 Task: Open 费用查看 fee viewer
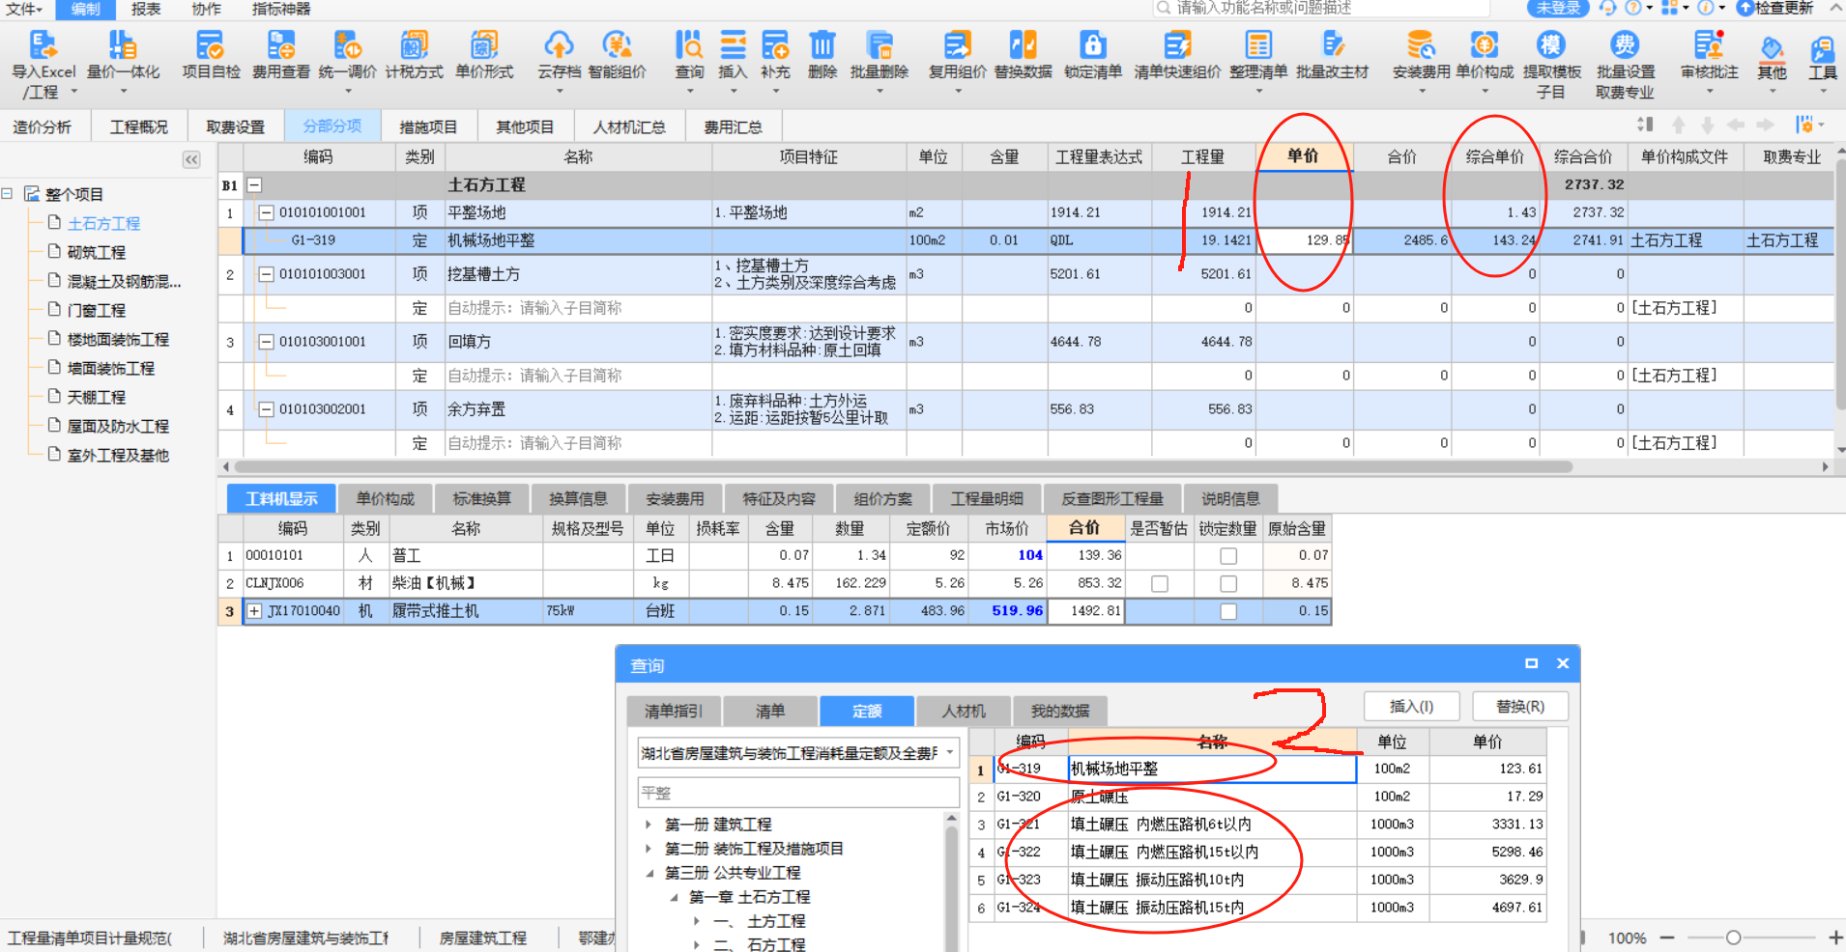(x=281, y=54)
